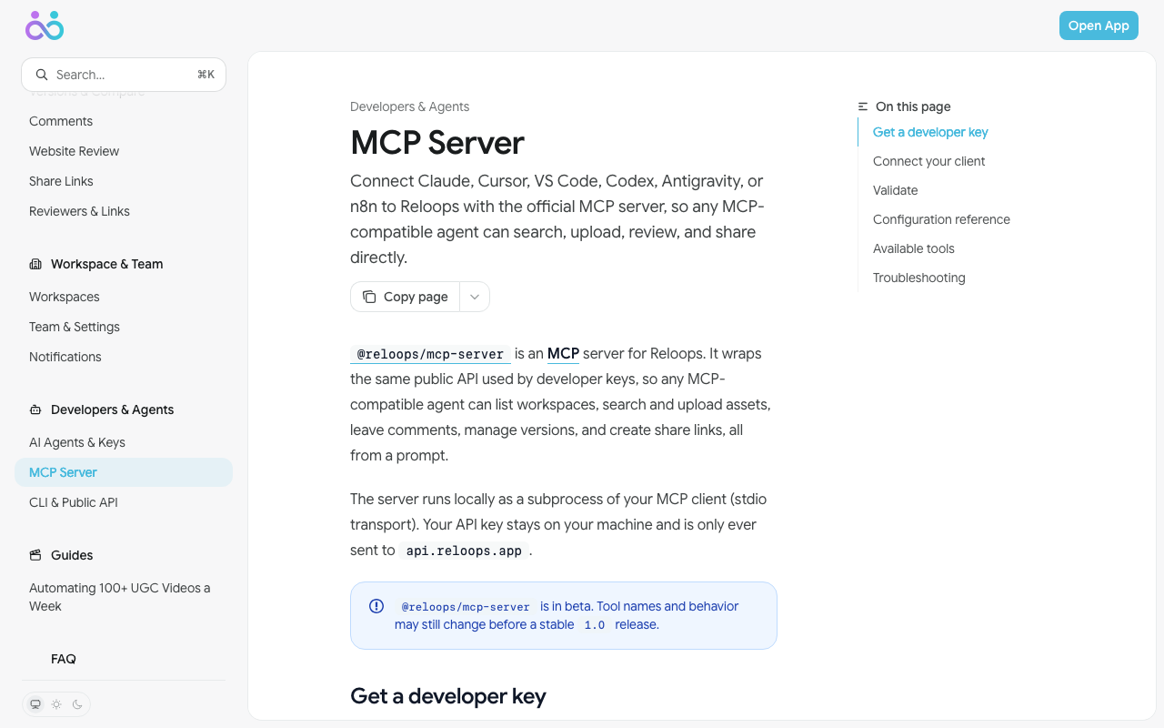
Task: Click the Workspace & Team section icon
Action: (35, 264)
